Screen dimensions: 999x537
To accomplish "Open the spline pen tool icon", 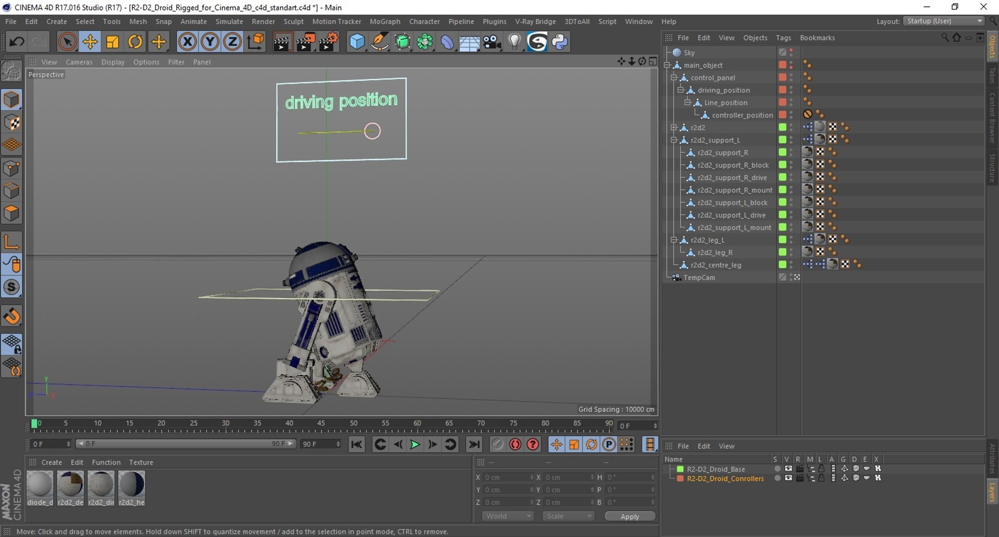I will pos(380,42).
